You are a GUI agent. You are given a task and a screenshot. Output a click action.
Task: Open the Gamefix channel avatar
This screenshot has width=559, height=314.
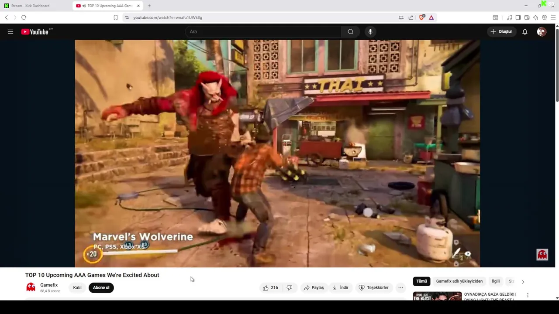(x=31, y=287)
